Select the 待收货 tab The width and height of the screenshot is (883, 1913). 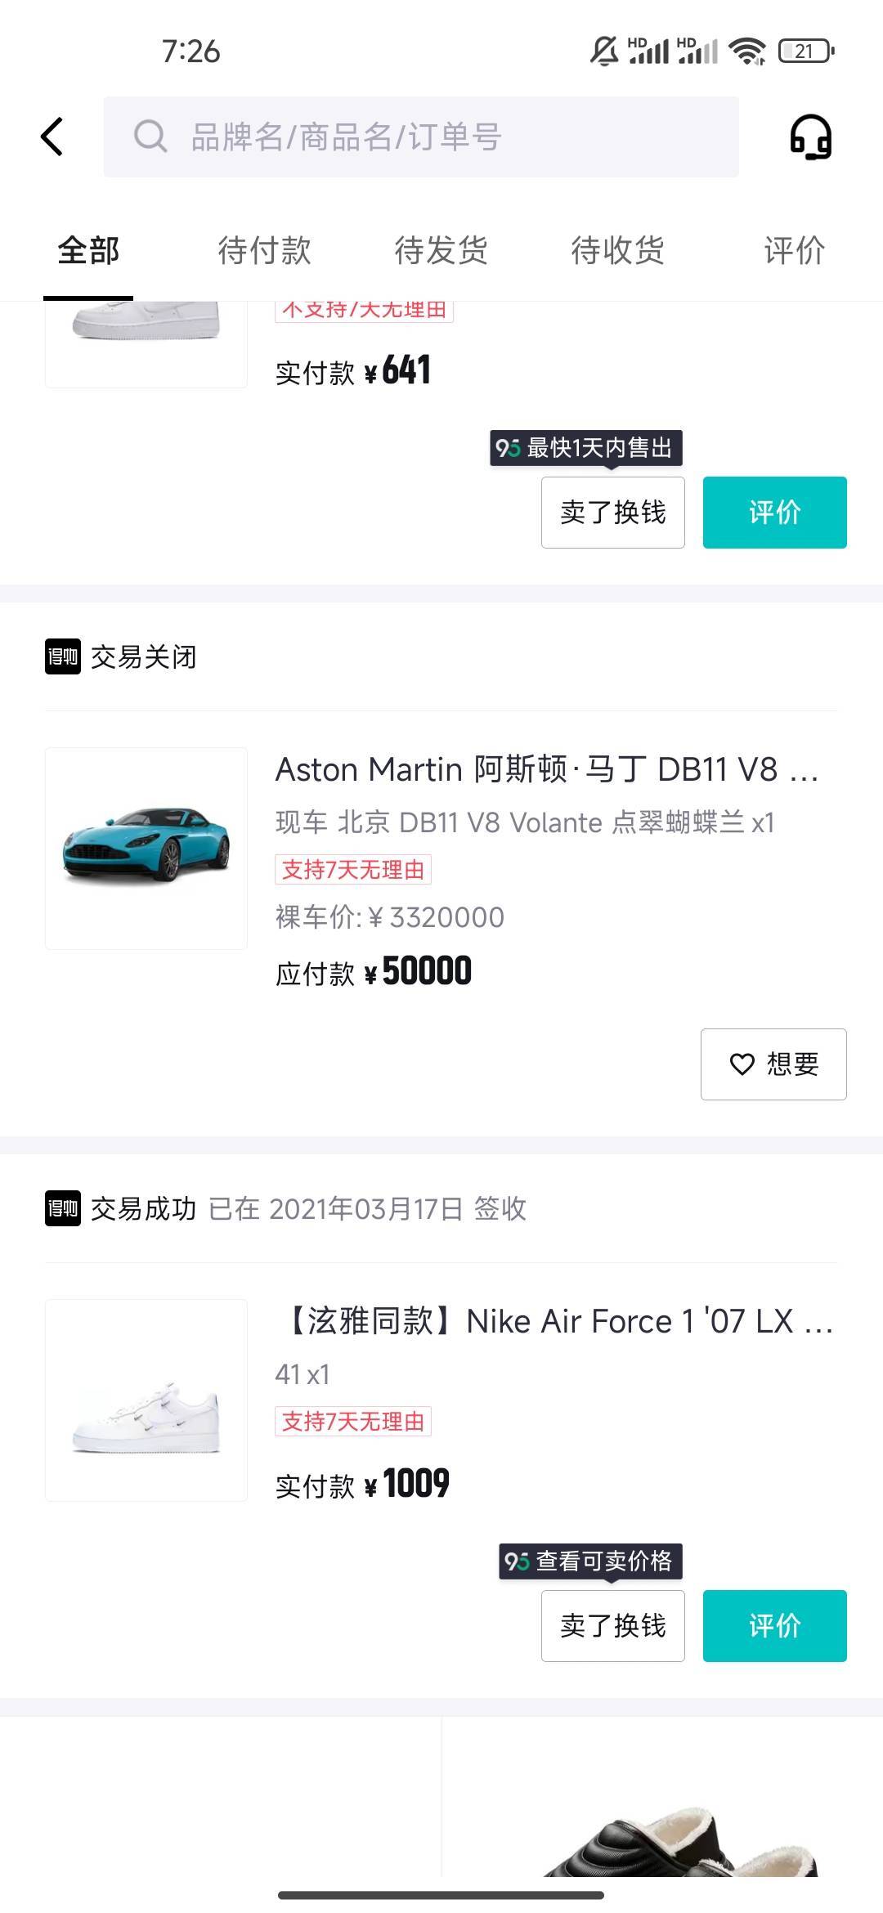(617, 250)
